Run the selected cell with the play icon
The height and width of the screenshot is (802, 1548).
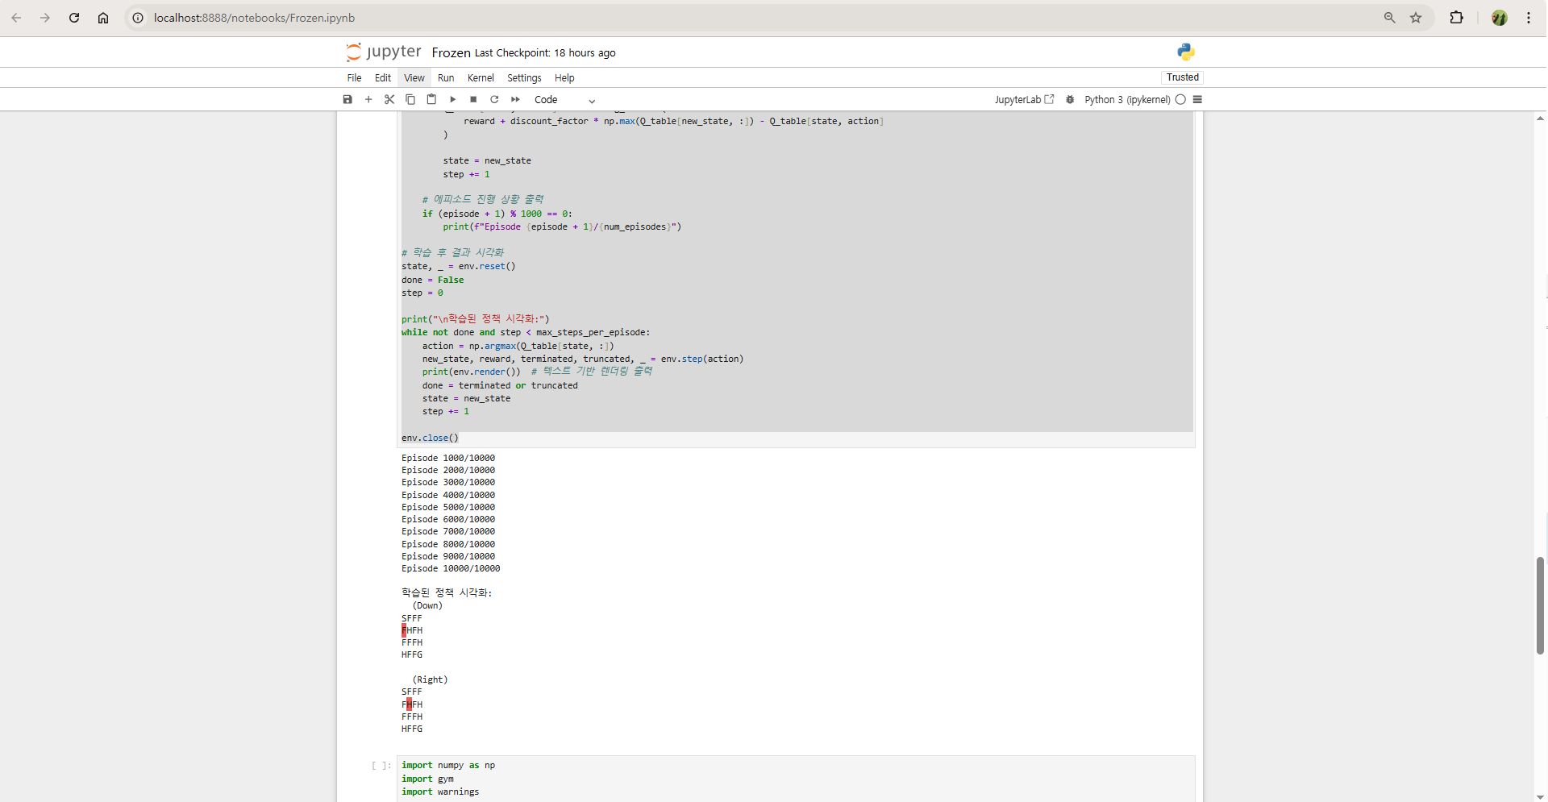[x=452, y=99]
